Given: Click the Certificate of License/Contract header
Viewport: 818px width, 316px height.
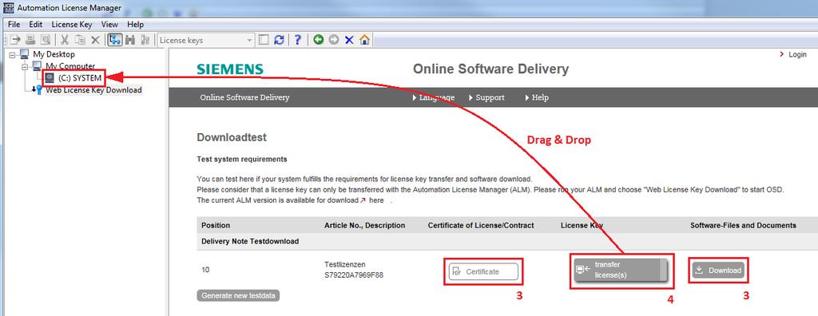Looking at the screenshot, I should (x=481, y=225).
